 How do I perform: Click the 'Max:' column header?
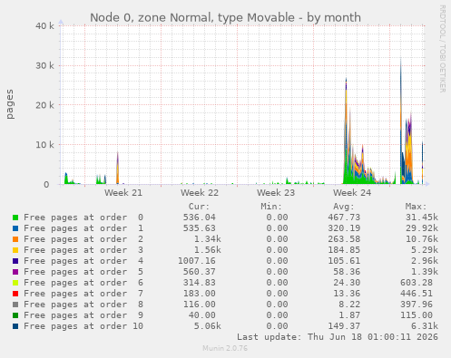(416, 207)
